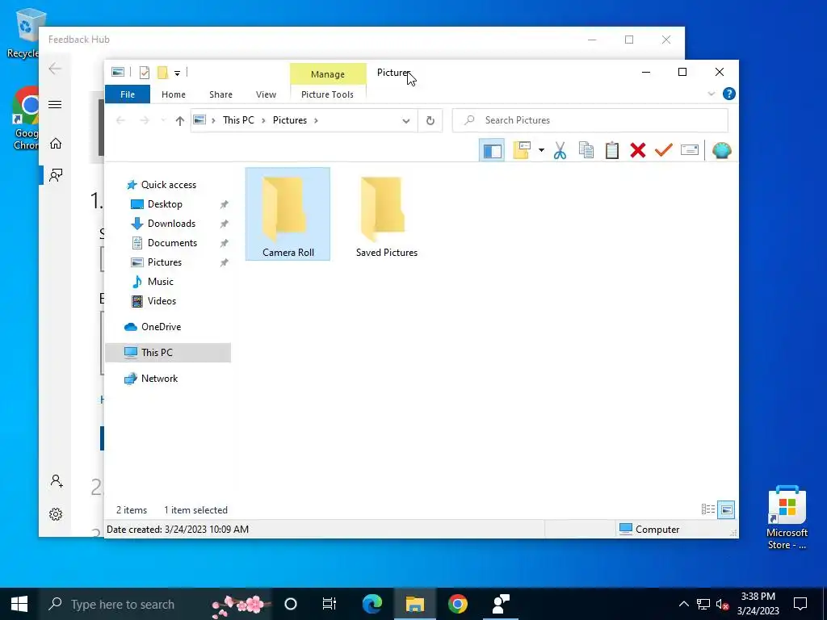Click the Feedback Hub taskbar icon
Image resolution: width=827 pixels, height=620 pixels.
(x=501, y=604)
